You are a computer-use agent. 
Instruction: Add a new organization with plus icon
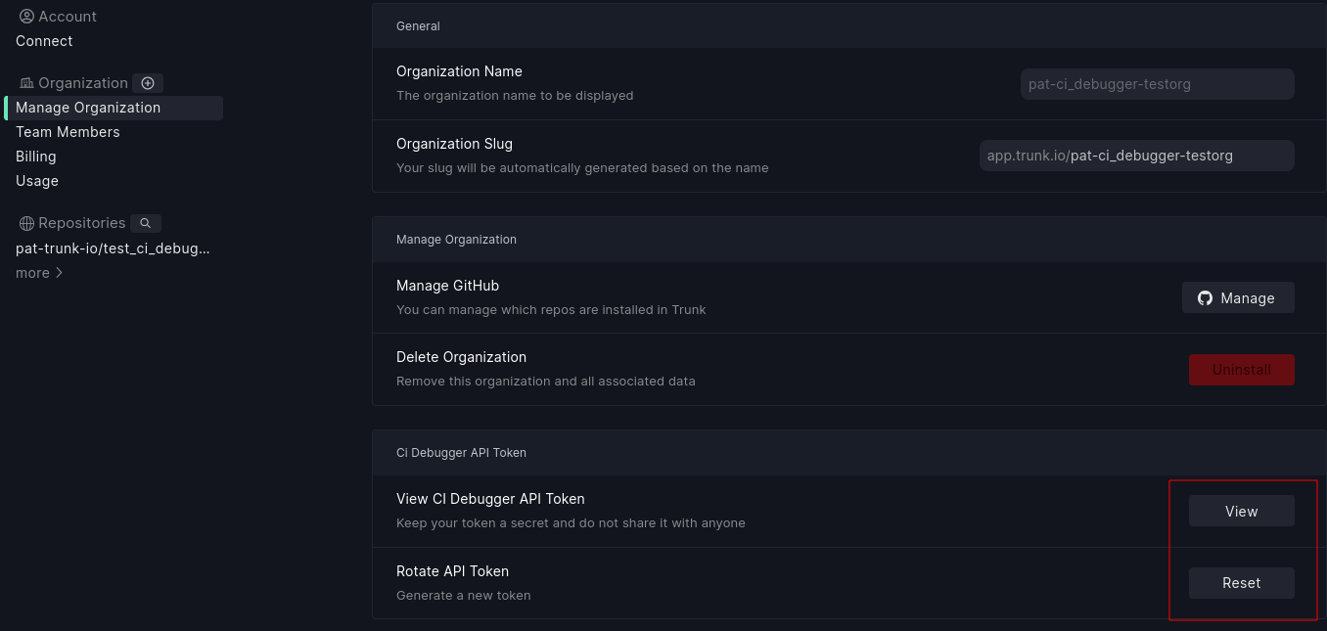coord(148,83)
